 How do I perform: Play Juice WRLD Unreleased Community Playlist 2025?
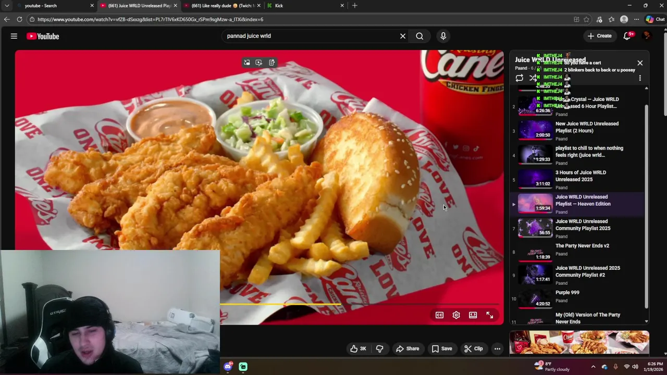click(577, 228)
